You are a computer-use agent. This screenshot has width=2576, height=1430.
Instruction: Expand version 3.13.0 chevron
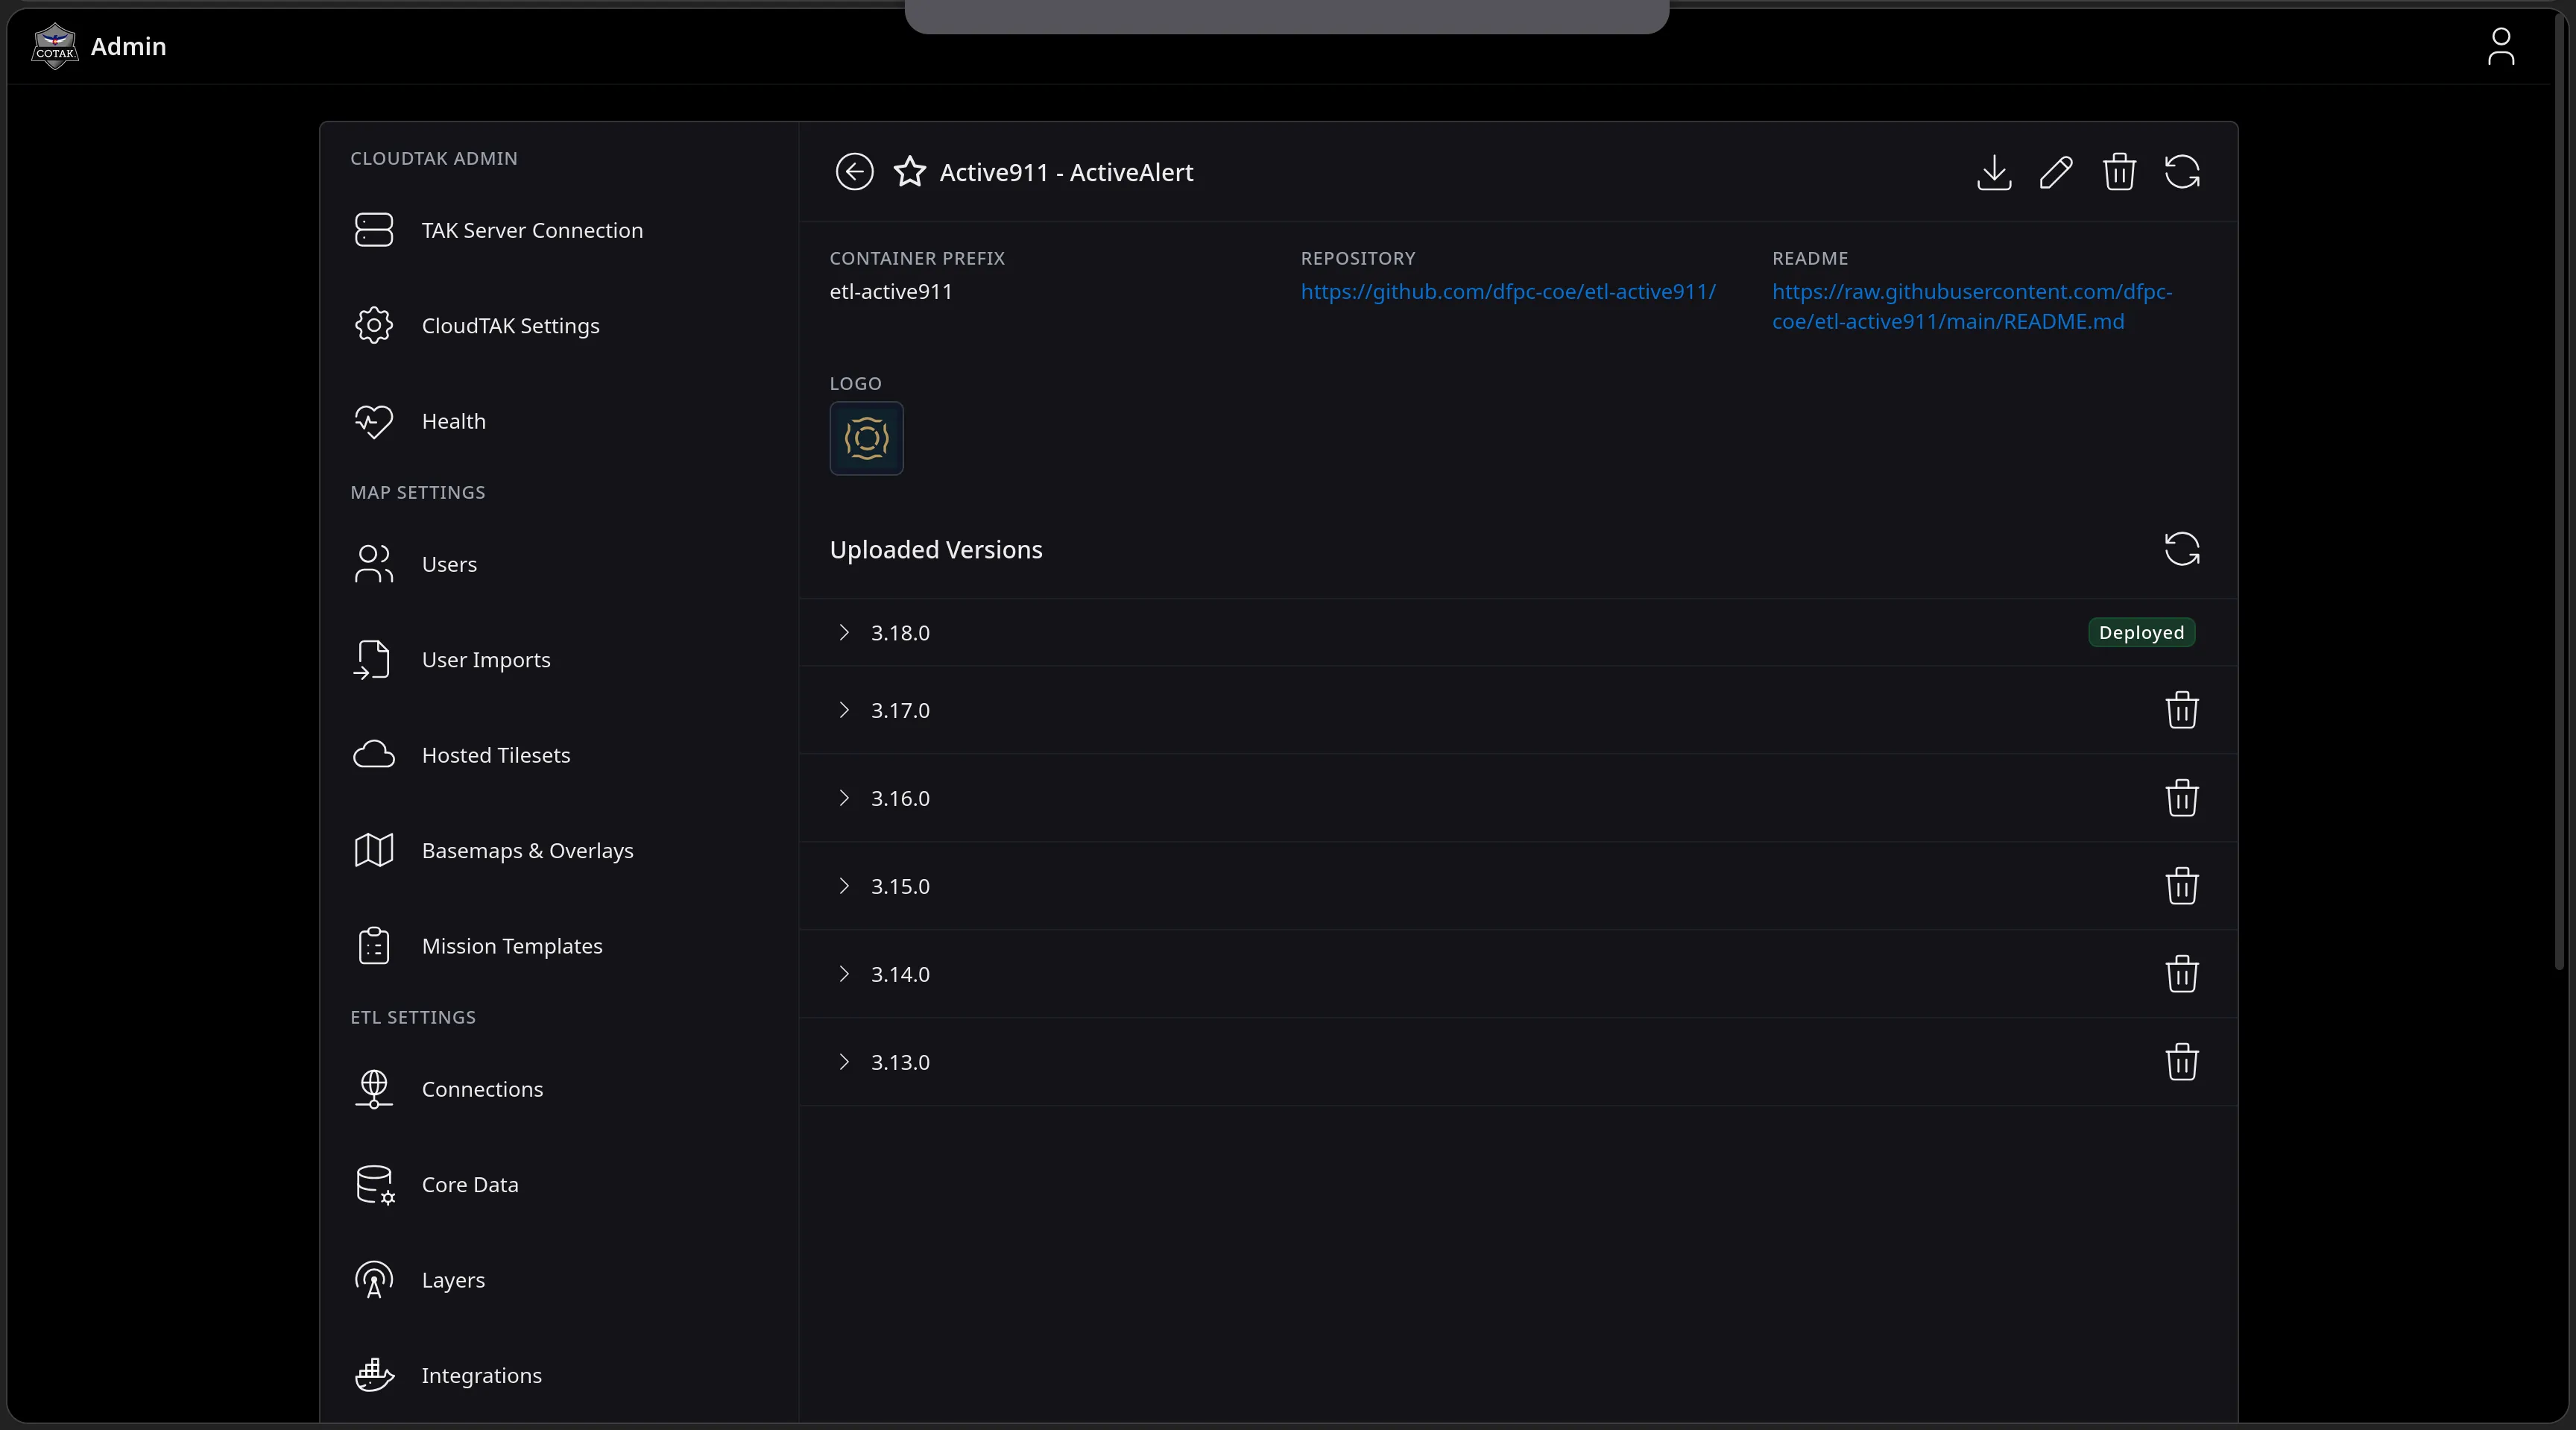click(844, 1062)
